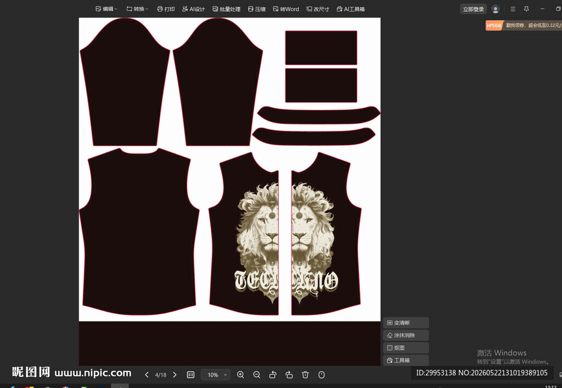The image size is (562, 388).
Task: Open 批量处理 (batch processing)
Action: click(x=226, y=9)
